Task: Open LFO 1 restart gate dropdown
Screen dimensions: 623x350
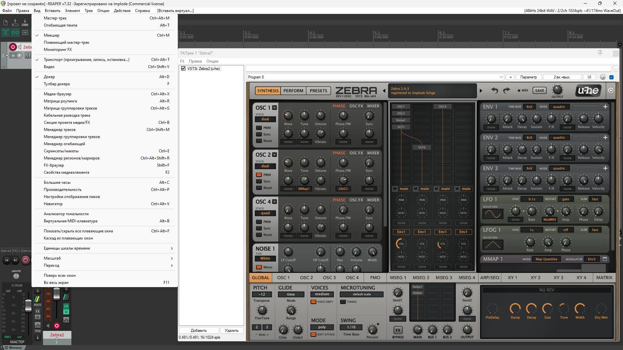Action: 566,199
